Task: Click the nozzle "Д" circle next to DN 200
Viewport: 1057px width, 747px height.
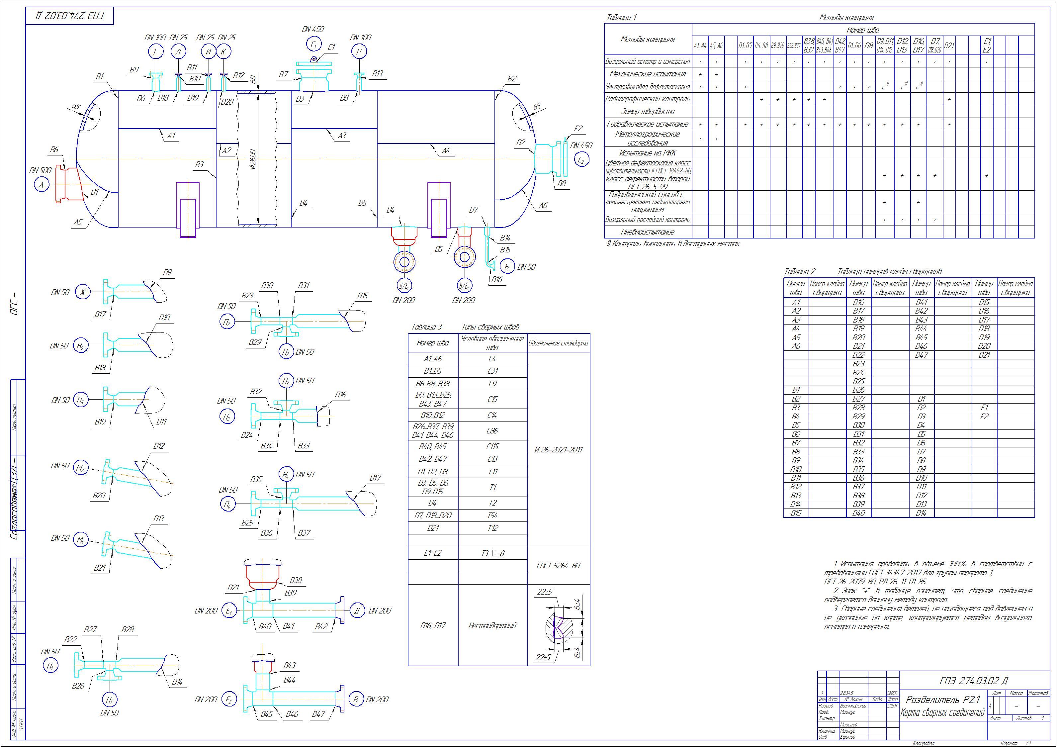Action: point(357,611)
